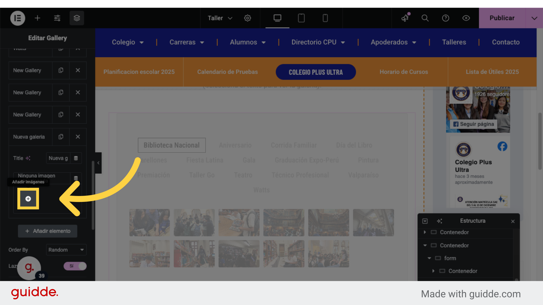Expand the Contenedor nested under form
The height and width of the screenshot is (305, 543).
(433, 271)
